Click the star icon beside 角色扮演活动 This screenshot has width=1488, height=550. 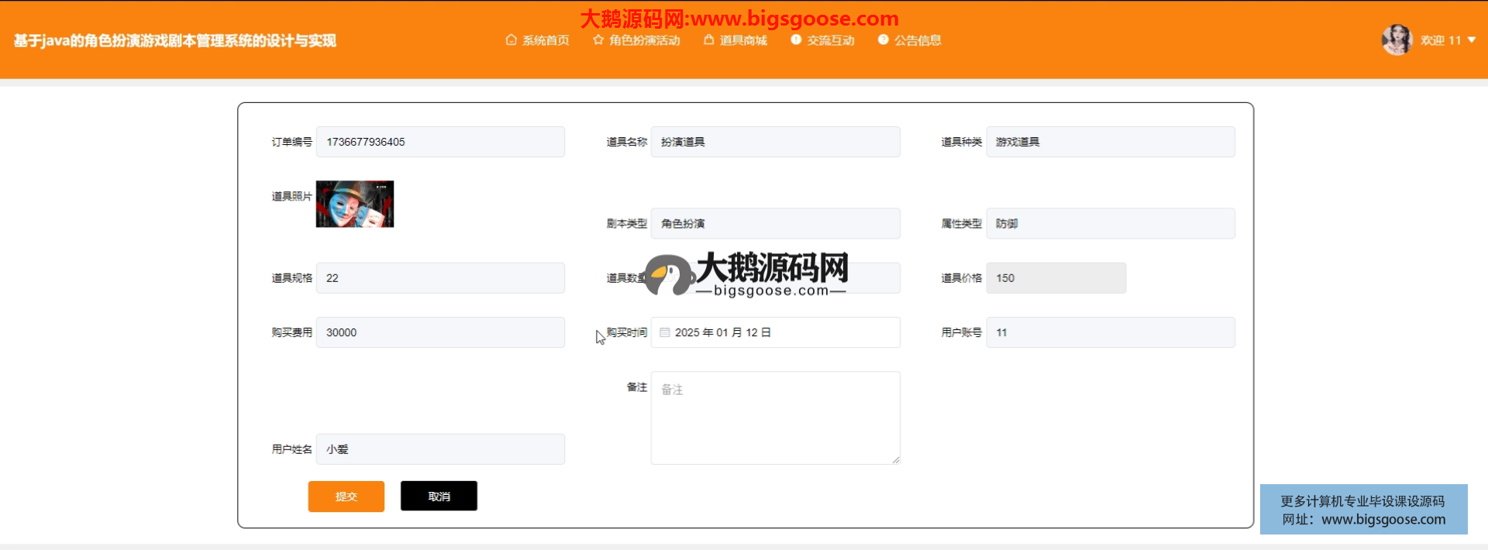(x=598, y=40)
